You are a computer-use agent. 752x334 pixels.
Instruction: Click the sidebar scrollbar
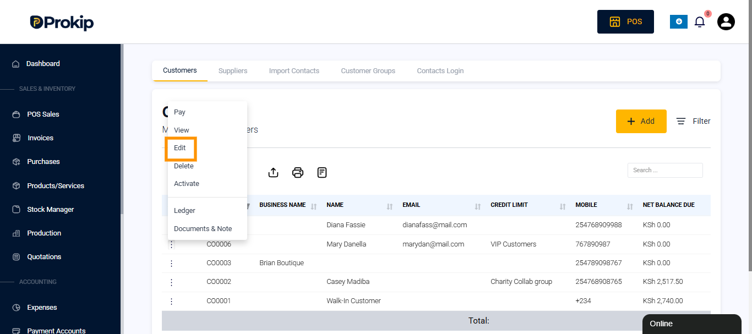coord(122,129)
